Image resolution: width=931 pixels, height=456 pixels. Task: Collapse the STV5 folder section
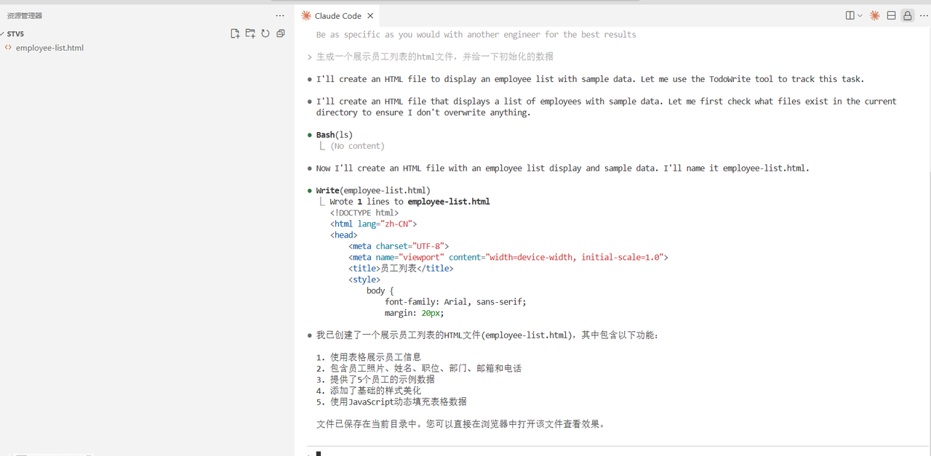coord(15,33)
